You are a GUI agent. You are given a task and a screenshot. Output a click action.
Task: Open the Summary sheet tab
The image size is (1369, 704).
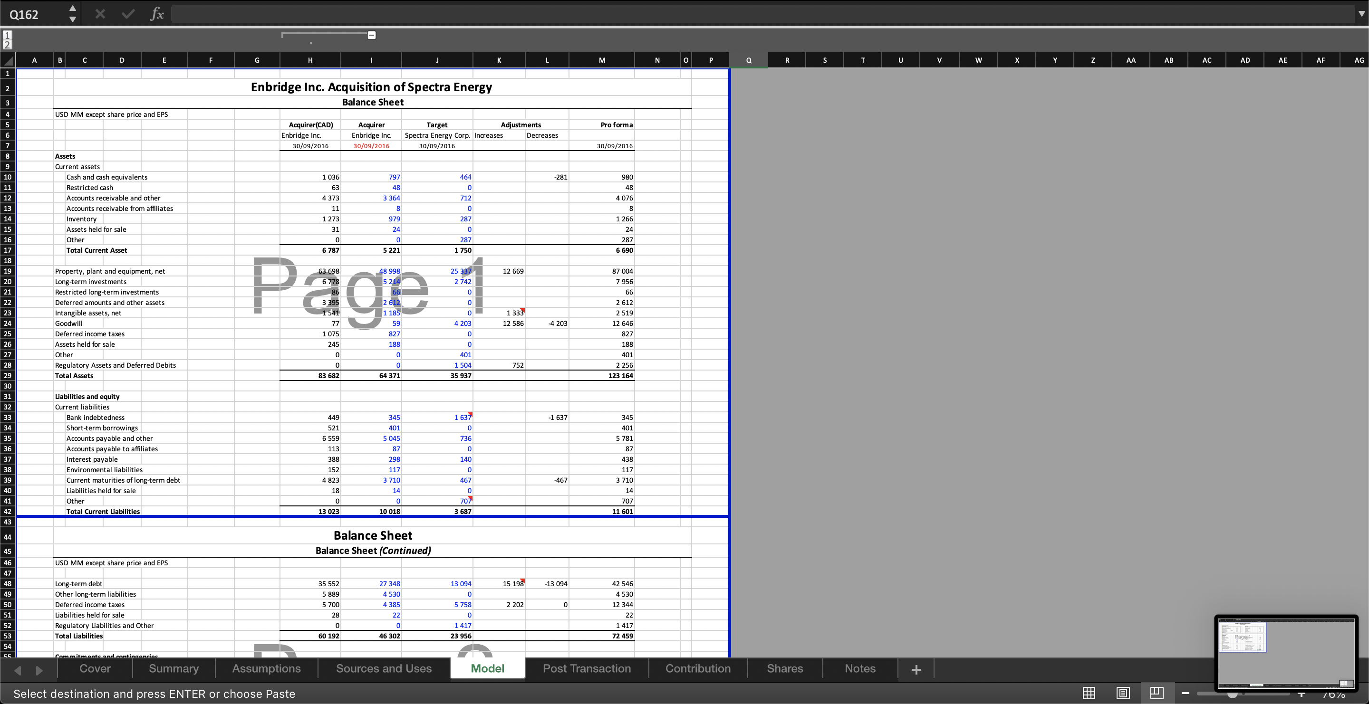(174, 668)
